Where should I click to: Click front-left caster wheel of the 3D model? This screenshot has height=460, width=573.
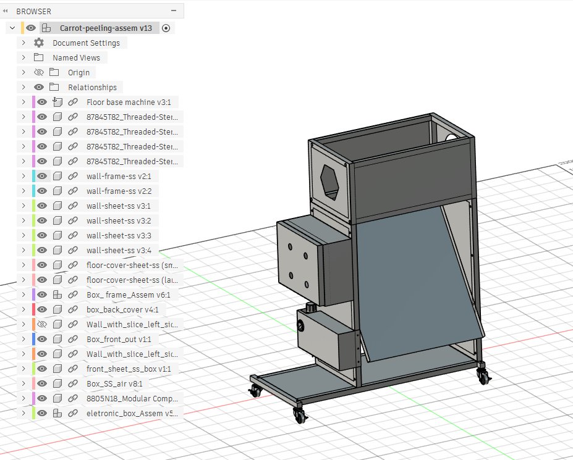300,415
